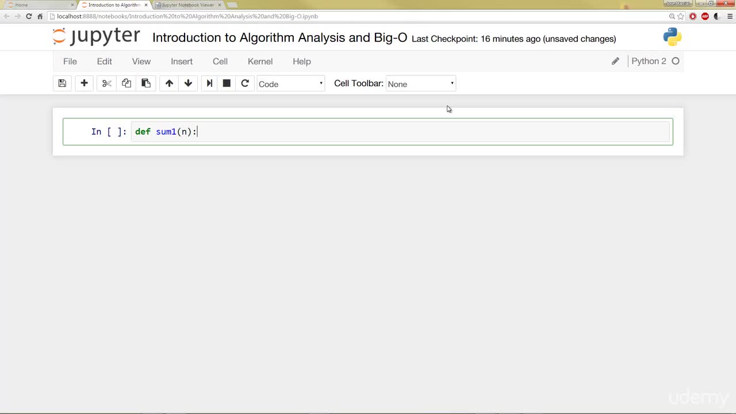Interrupt the kernel with the stop square icon

[x=227, y=83]
